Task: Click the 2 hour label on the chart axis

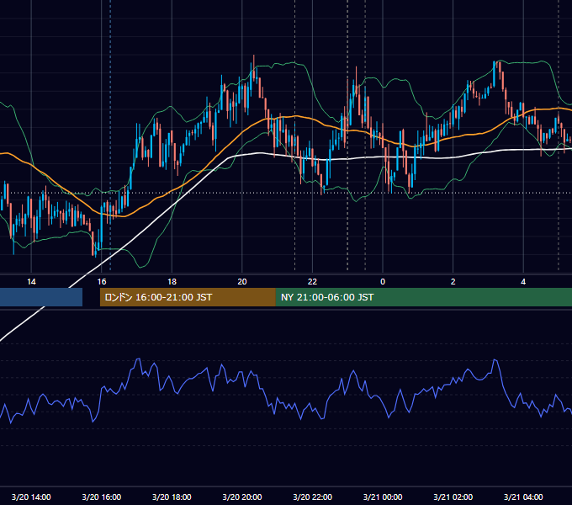Action: [x=453, y=282]
